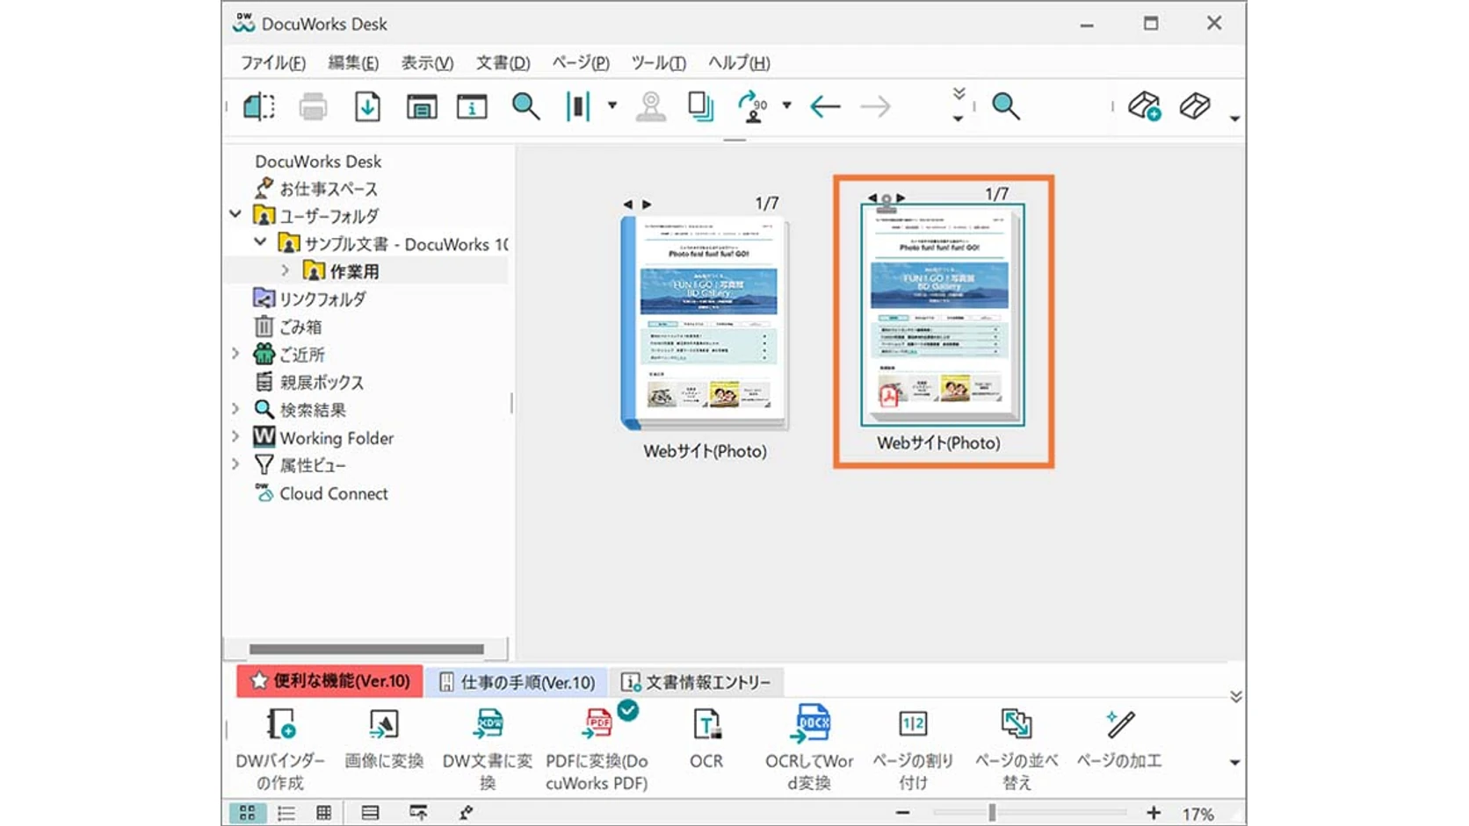
Task: Open dropdown next to binder spine icon
Action: click(x=612, y=106)
